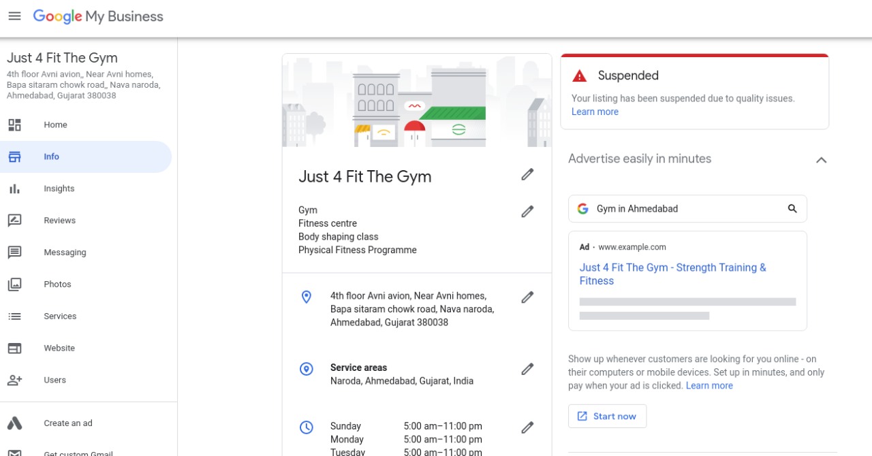
Task: Edit business categories with pencil icon
Action: [x=527, y=212]
